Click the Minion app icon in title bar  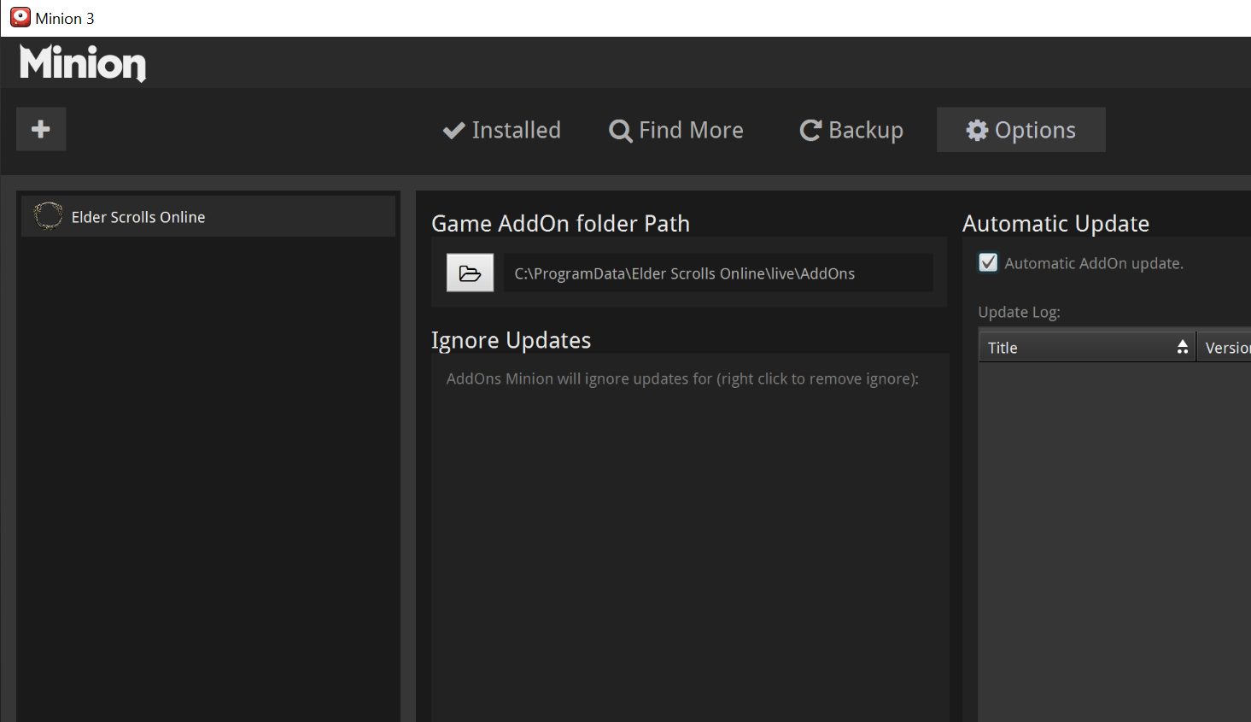pos(20,17)
